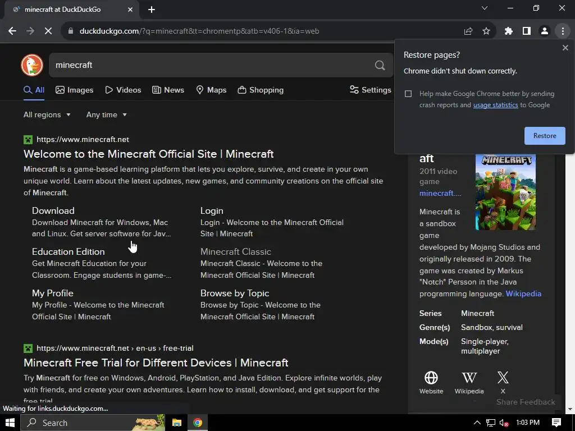Open the side panel icon

coord(527,31)
